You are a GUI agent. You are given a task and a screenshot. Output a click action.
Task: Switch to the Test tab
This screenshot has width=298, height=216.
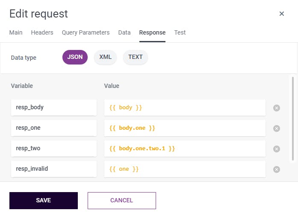180,32
